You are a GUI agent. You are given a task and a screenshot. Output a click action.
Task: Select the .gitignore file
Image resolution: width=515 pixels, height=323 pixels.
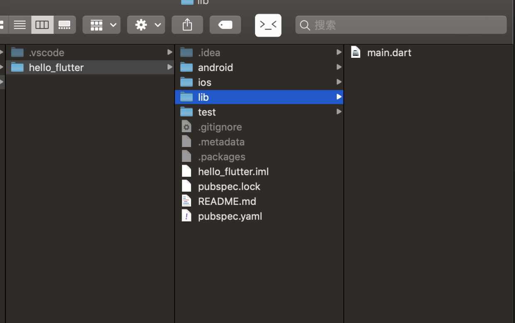coord(259,127)
